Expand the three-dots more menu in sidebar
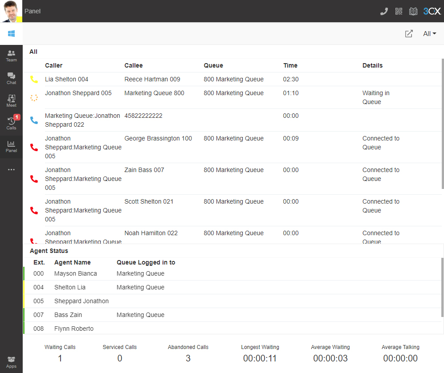Image resolution: width=444 pixels, height=373 pixels. [11, 169]
